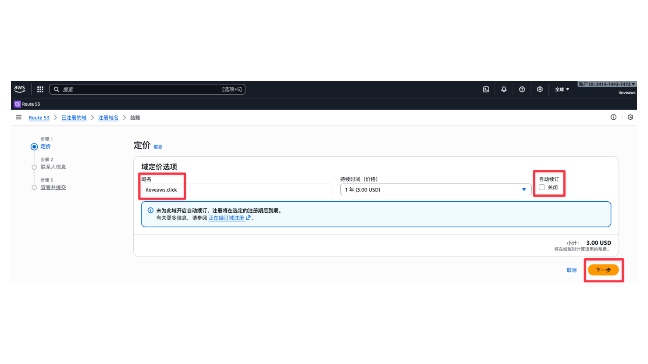Open the 正在续订域注册 link
Image resolution: width=648 pixels, height=364 pixels.
point(227,218)
